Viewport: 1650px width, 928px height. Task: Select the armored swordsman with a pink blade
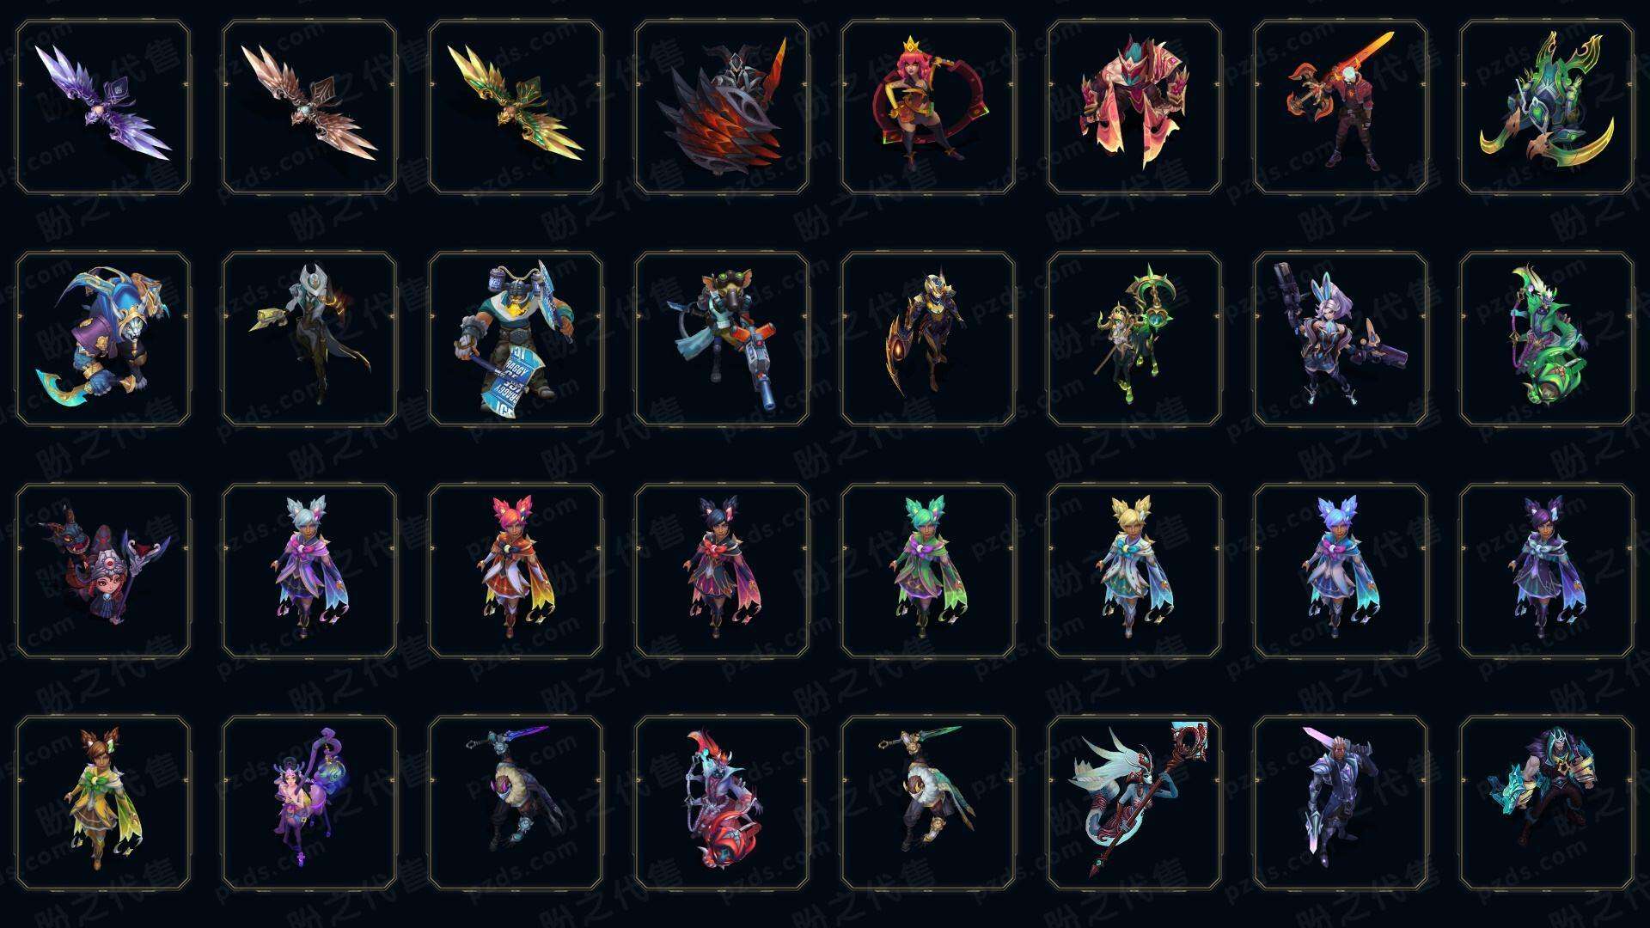(1341, 803)
